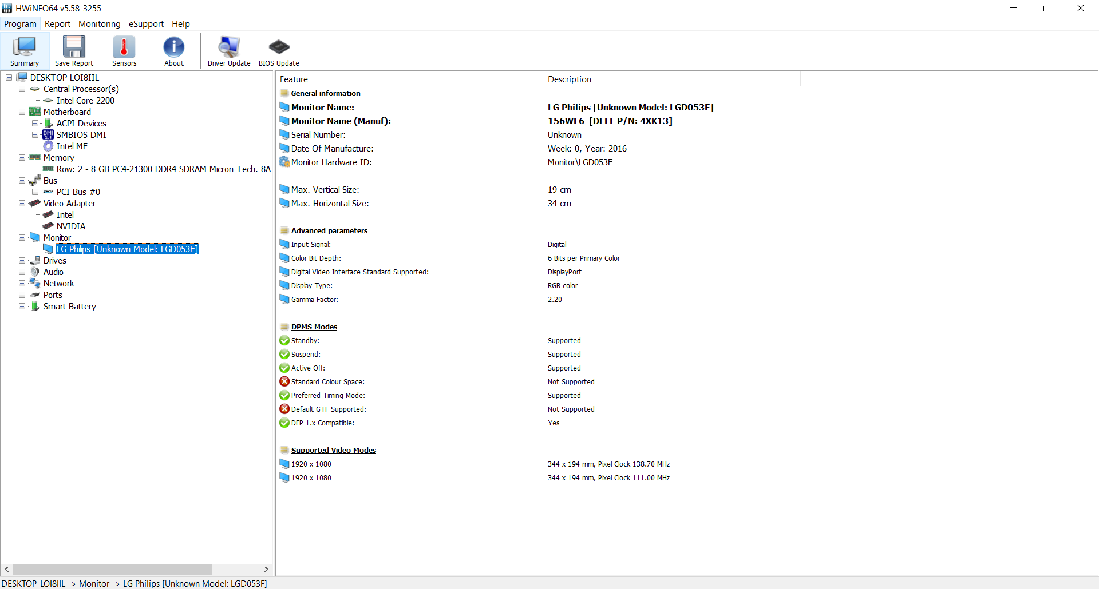The height and width of the screenshot is (589, 1099).
Task: Click the Motherboard tree icon
Action: 35,112
